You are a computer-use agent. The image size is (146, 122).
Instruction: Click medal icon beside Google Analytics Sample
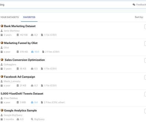(x=2, y=110)
